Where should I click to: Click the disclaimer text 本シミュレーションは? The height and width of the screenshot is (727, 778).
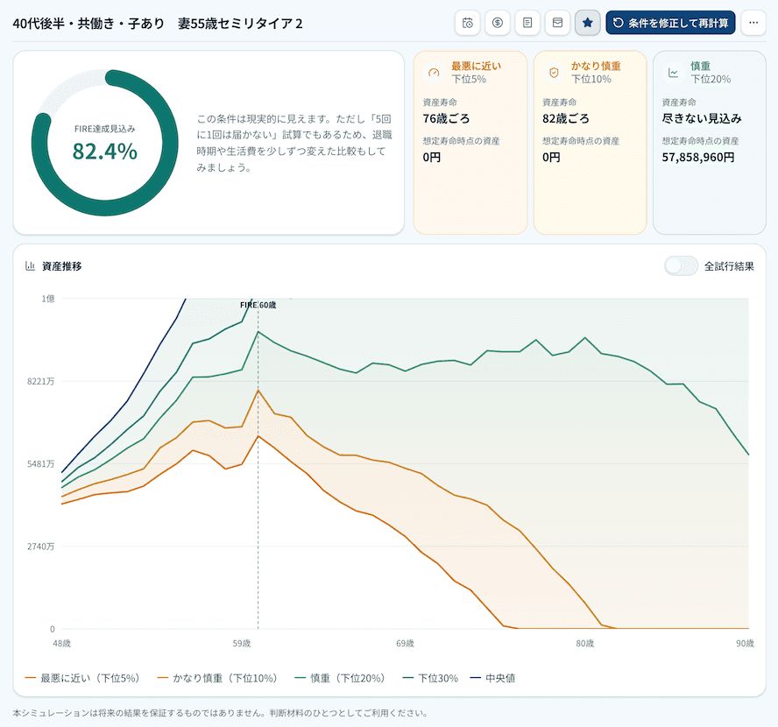220,713
